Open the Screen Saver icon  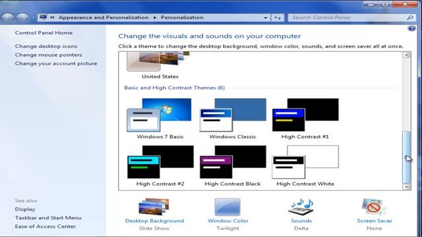click(x=374, y=207)
